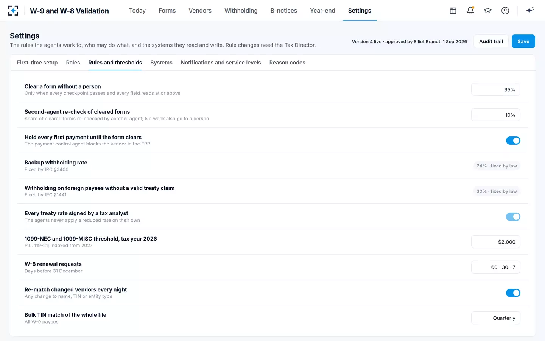Click Second-agent re-check of cleared forms label
The height and width of the screenshot is (341, 545).
tap(77, 112)
